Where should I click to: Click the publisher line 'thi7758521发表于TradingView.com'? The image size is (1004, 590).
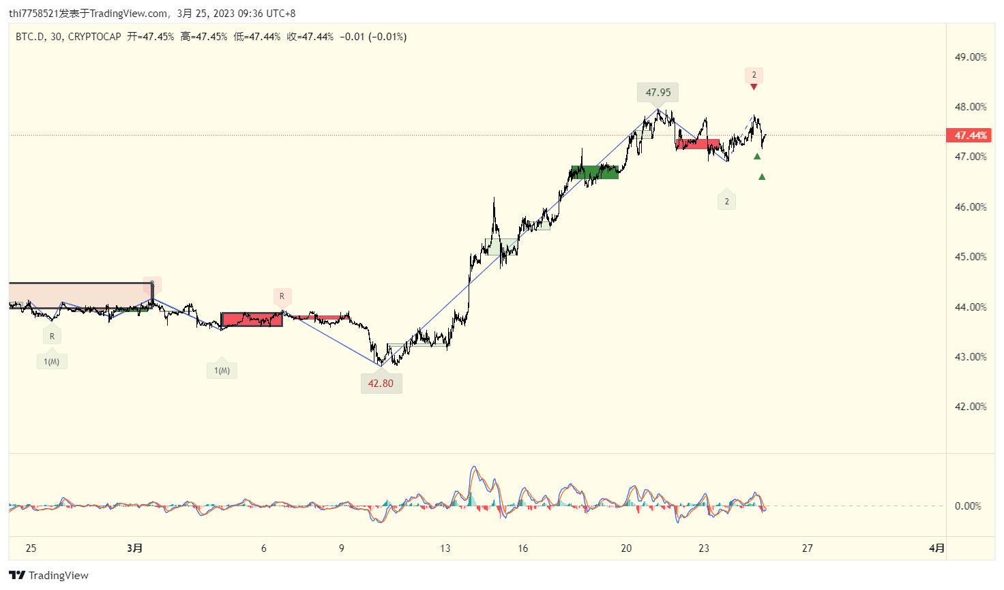89,14
